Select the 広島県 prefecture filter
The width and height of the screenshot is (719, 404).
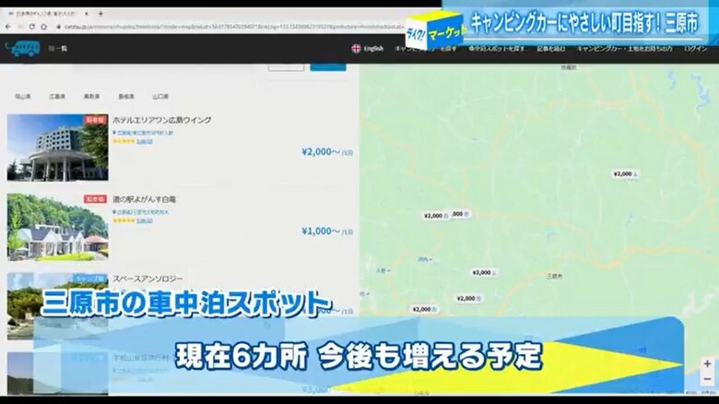57,96
